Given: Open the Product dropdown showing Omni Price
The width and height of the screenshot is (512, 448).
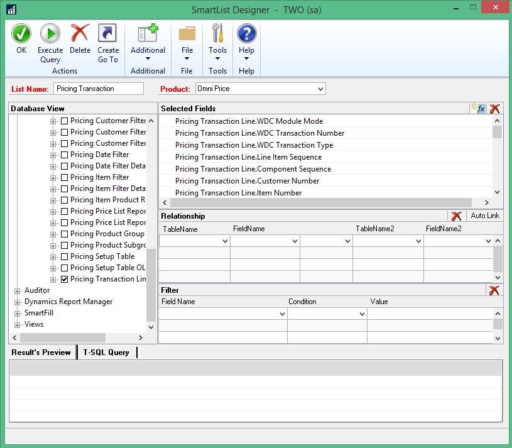Looking at the screenshot, I should [320, 89].
